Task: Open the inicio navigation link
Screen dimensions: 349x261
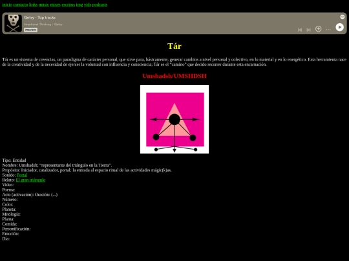Action: 7,5
